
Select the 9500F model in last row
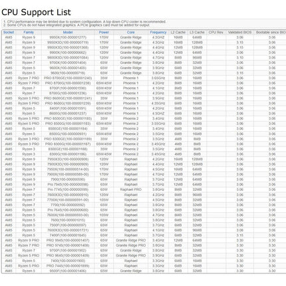pyautogui.click(x=68, y=271)
